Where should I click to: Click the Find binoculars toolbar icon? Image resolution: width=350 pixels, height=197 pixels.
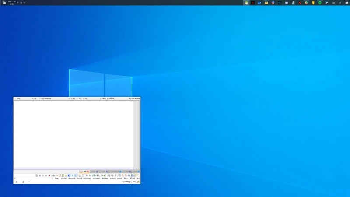point(97,175)
